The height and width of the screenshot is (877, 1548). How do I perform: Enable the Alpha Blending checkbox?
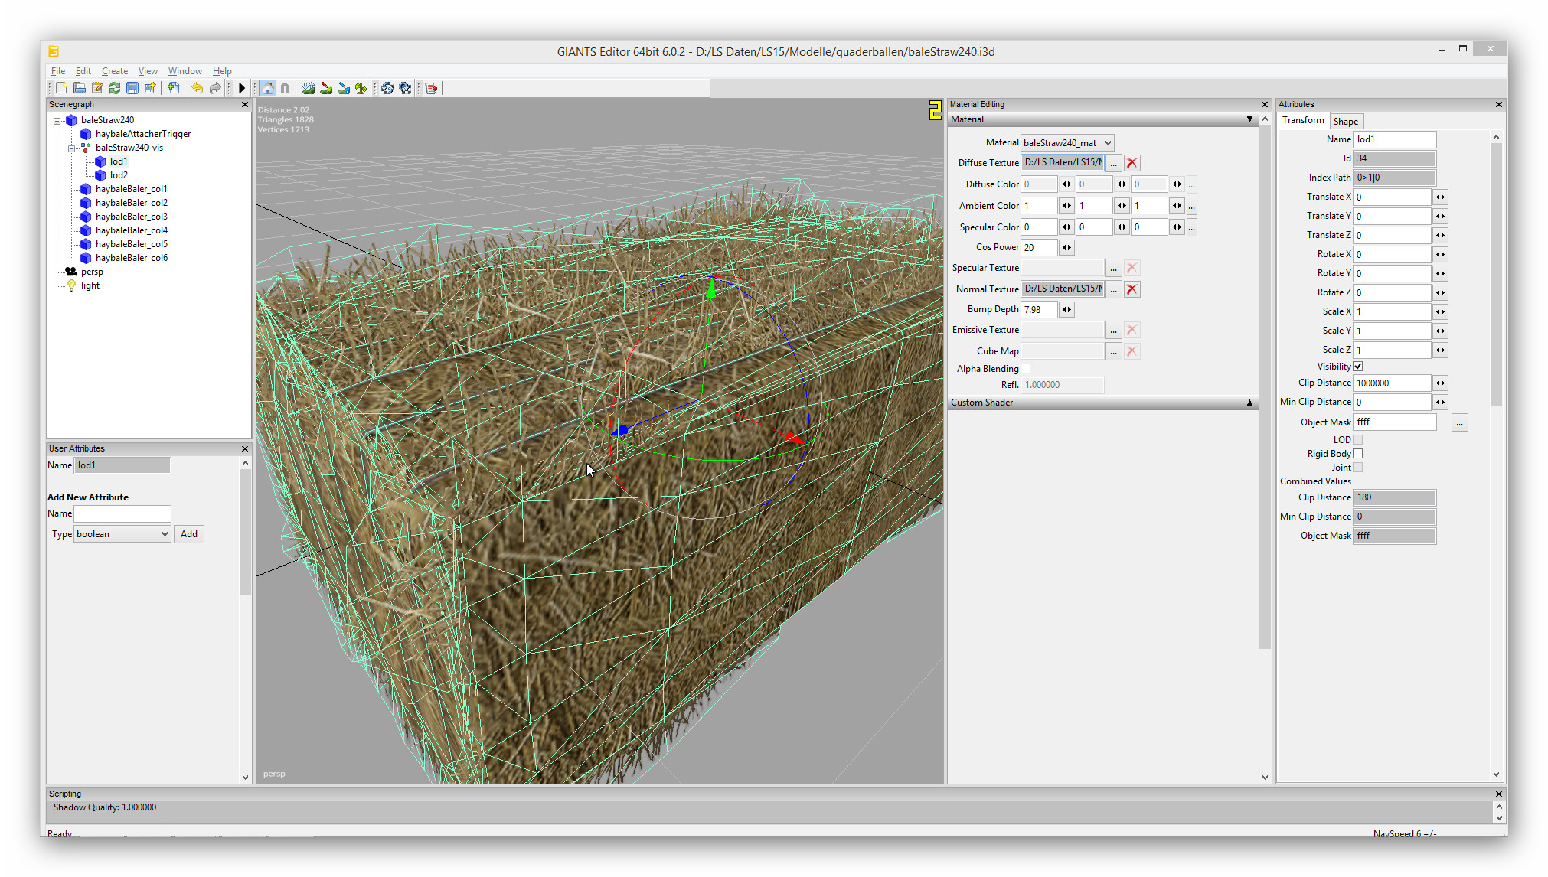pos(1026,369)
